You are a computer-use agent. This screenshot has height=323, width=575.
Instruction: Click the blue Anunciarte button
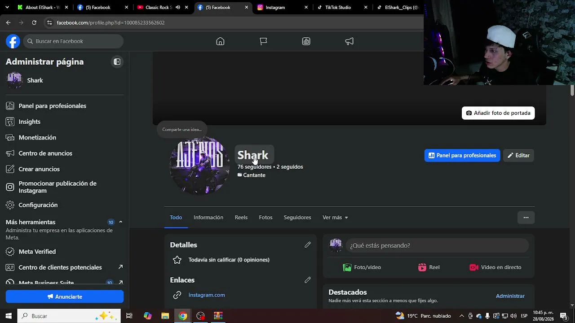coord(65,297)
